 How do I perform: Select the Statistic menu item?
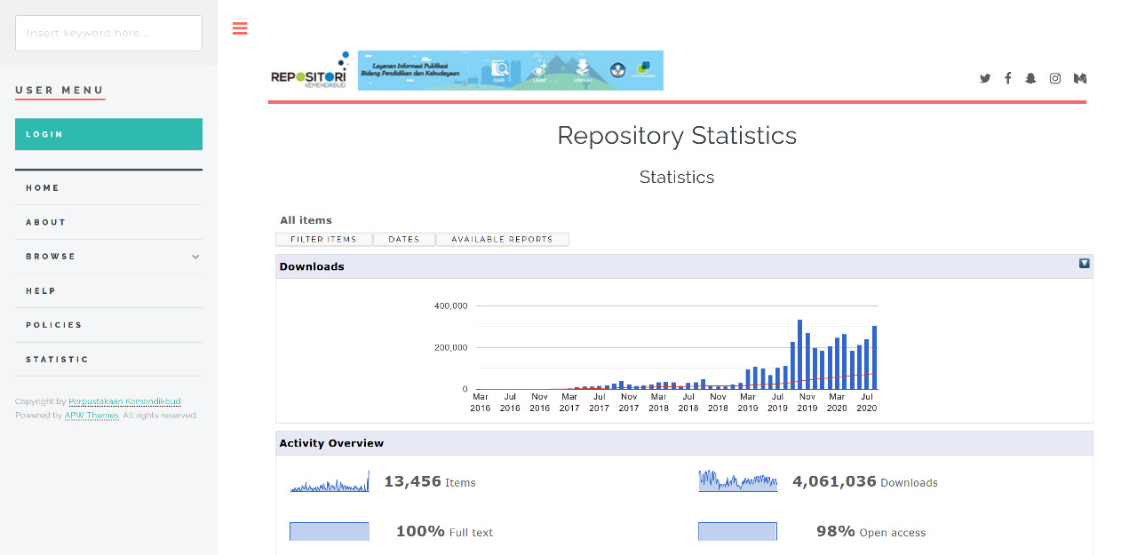[x=57, y=360]
